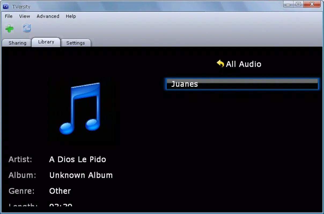
Task: Click the blue music note artwork
Action: click(x=80, y=108)
